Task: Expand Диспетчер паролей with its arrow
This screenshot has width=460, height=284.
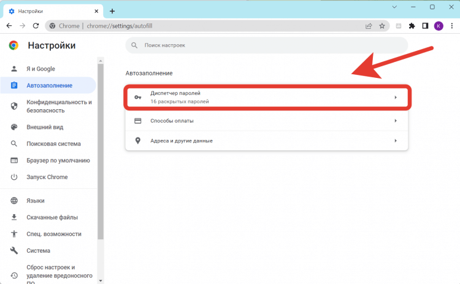Action: (396, 97)
